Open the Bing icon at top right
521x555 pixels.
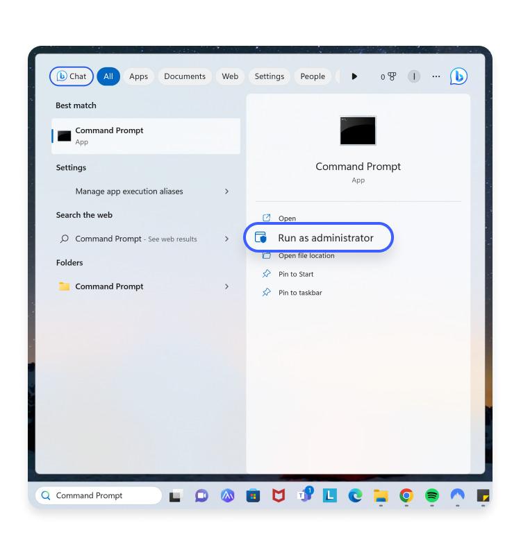click(458, 76)
